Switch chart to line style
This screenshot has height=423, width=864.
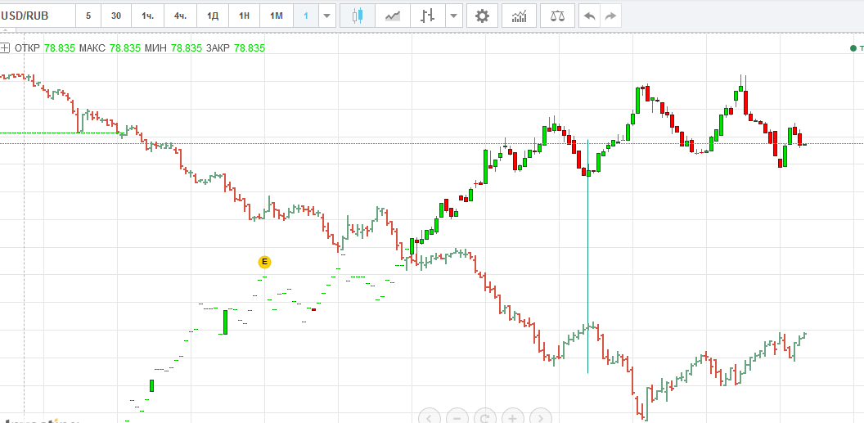click(393, 16)
